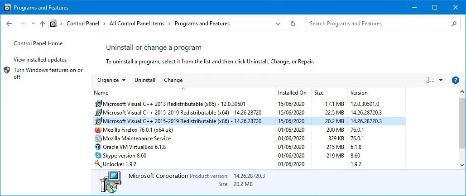
Task: Click the Uninstall toolbar button
Action: pos(145,80)
